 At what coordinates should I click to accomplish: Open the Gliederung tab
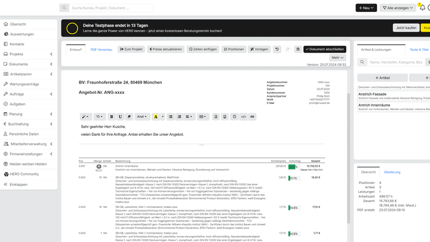click(x=392, y=171)
